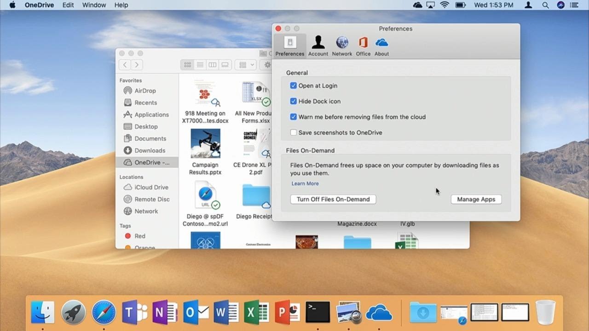
Task: Launch Word from the Dock
Action: 226,313
